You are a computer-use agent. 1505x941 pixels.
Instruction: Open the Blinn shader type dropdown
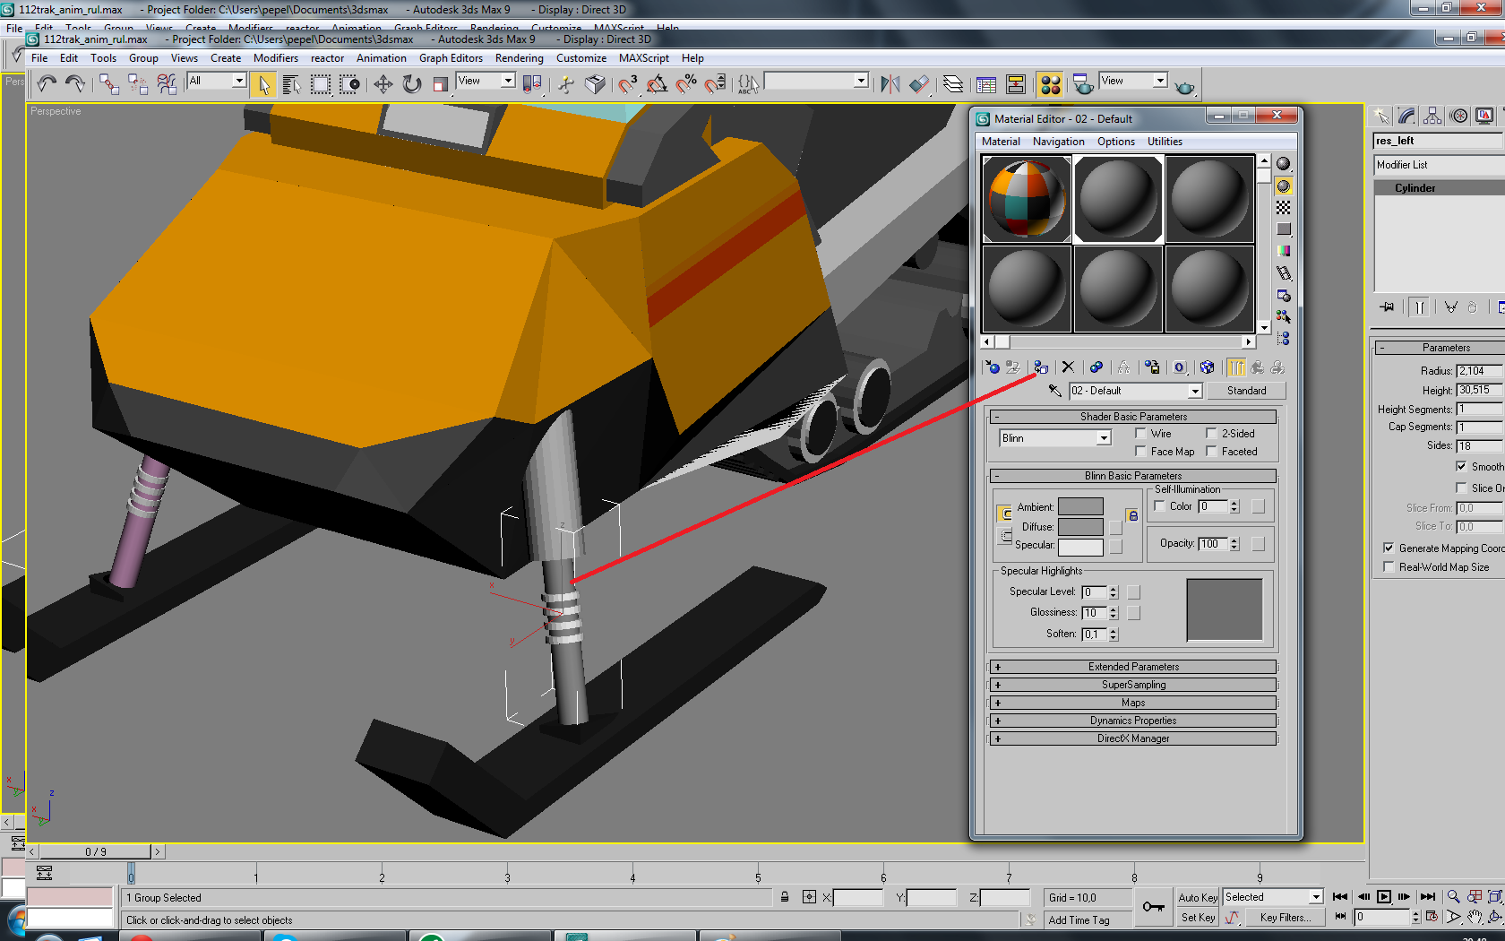click(1104, 438)
